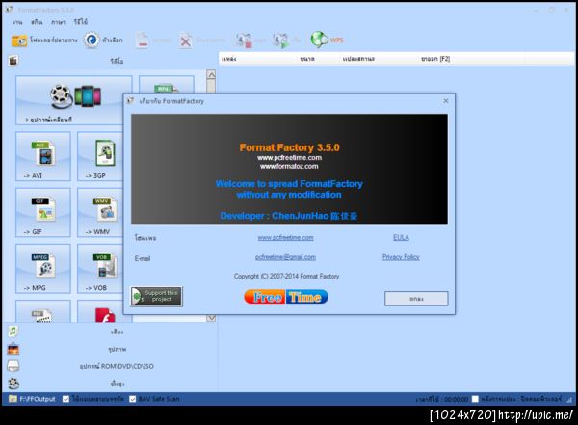Open the Output Folder toolbar button

pyautogui.click(x=44, y=40)
